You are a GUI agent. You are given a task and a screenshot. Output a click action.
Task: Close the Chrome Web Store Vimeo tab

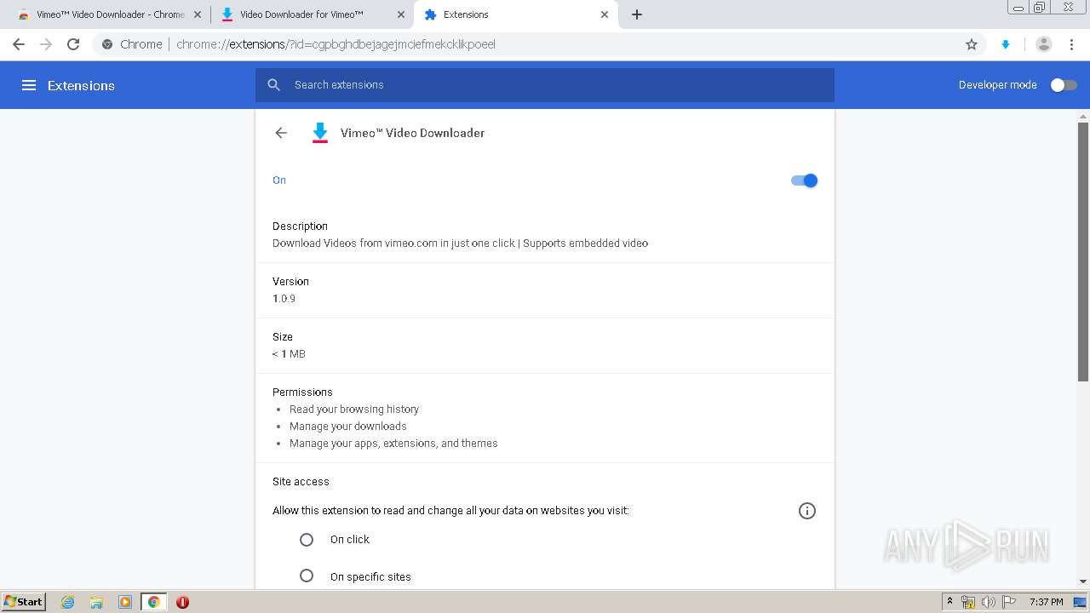tap(198, 14)
